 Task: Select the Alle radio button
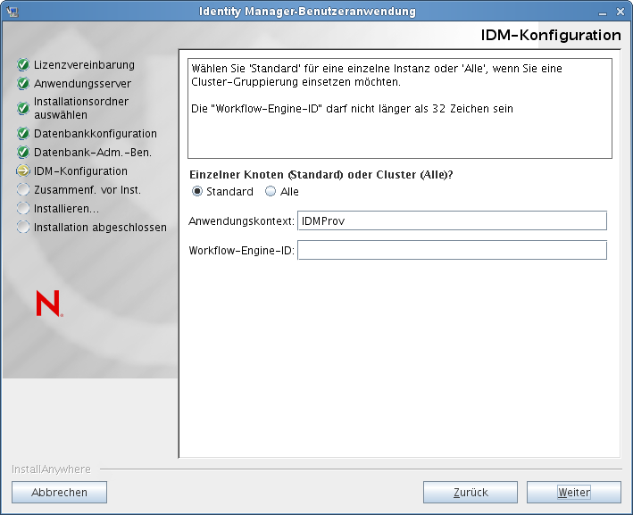271,191
